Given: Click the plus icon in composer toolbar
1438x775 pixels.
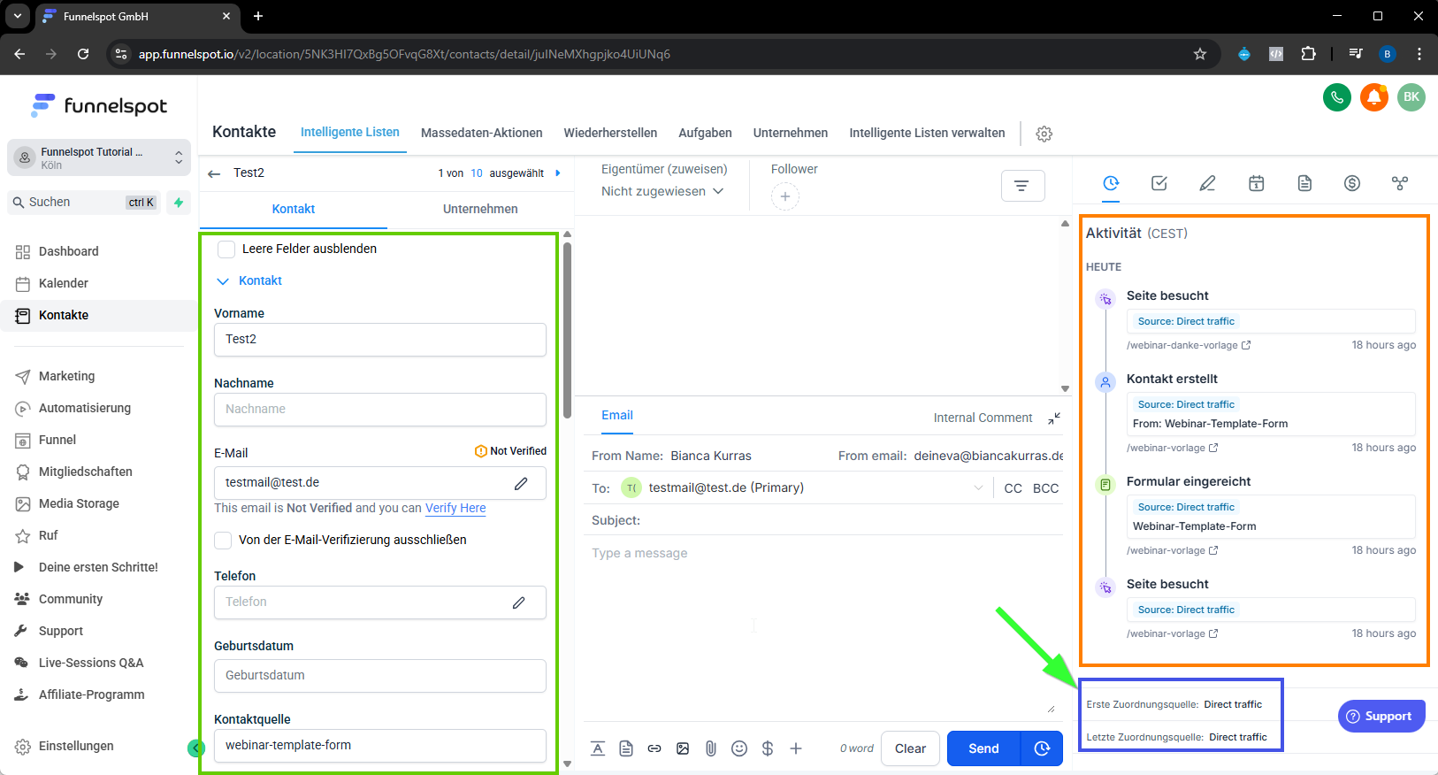Looking at the screenshot, I should pos(796,748).
